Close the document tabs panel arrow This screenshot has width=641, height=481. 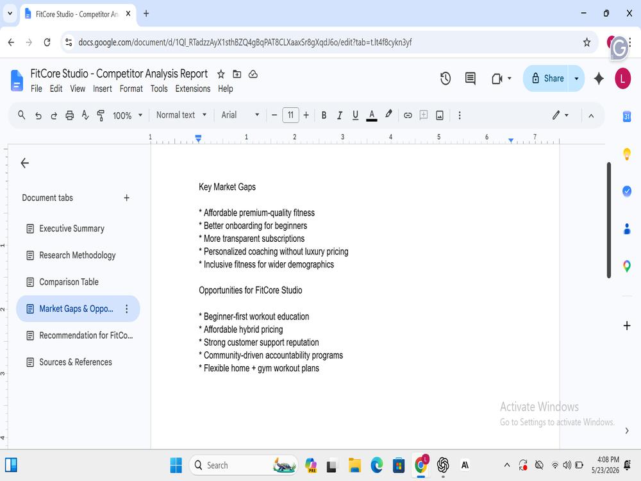(x=24, y=163)
